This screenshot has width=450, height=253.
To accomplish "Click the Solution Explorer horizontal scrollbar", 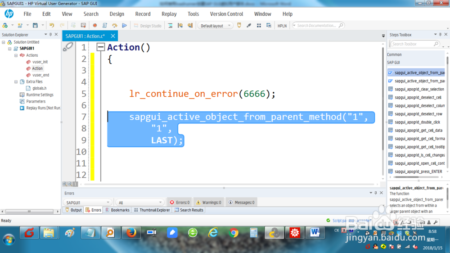I will pos(29,212).
